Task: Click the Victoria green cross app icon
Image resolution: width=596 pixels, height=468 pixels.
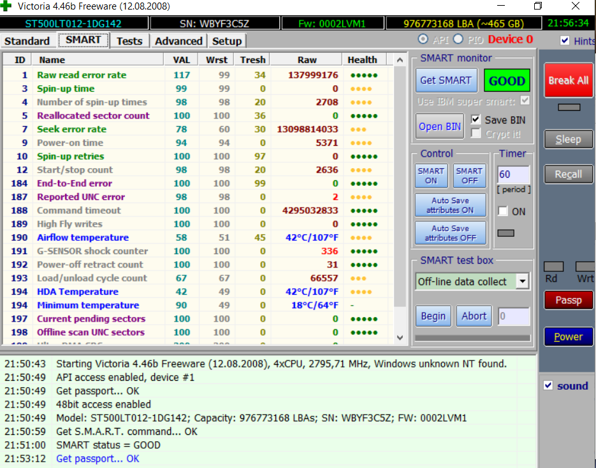Action: [x=6, y=6]
